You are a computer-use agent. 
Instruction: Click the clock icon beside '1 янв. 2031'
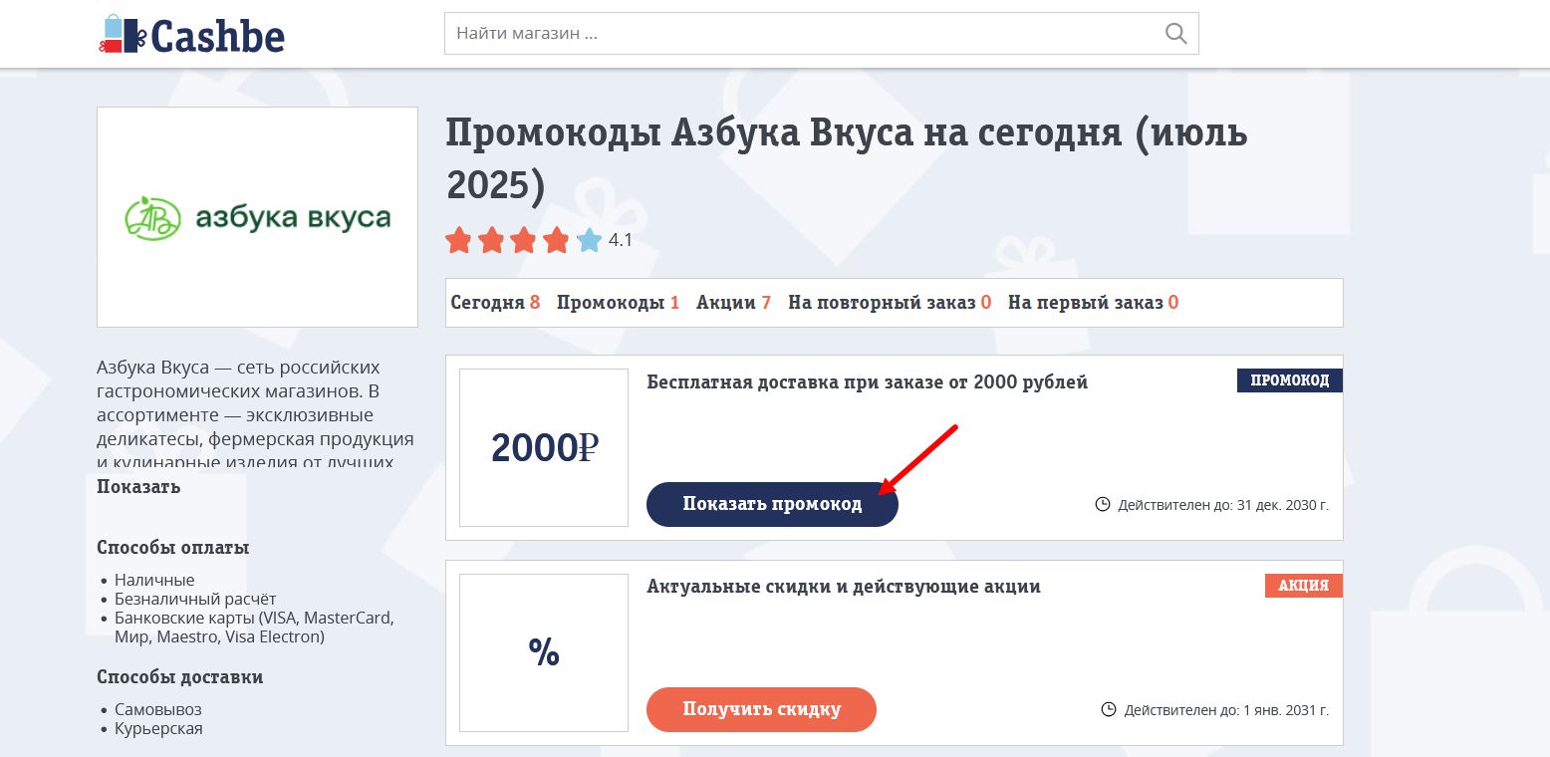[x=1109, y=709]
